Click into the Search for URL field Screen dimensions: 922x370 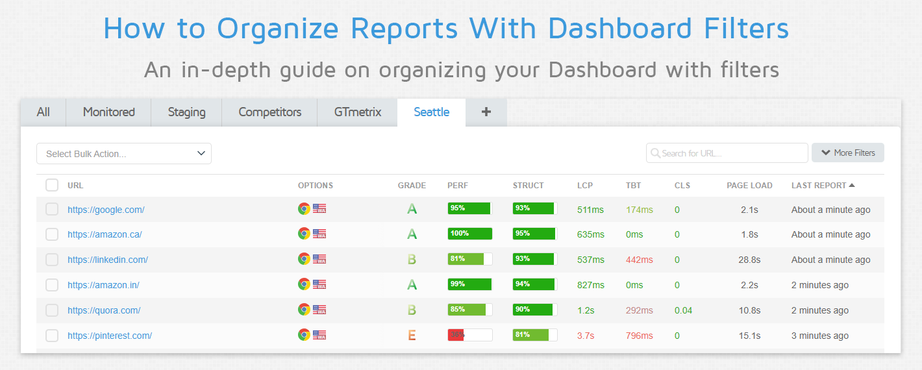(x=727, y=153)
